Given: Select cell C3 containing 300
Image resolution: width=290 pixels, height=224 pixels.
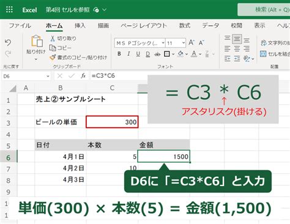Looking at the screenshot, I should pos(112,122).
